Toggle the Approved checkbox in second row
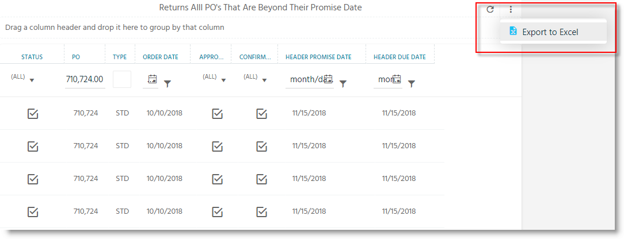This screenshot has height=239, width=624. (217, 146)
